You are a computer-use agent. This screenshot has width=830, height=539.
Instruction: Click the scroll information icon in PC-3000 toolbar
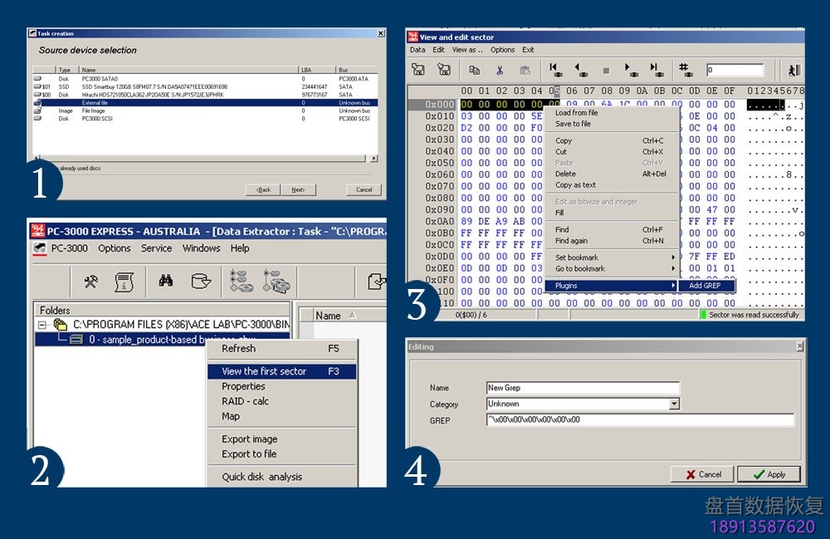point(124,282)
